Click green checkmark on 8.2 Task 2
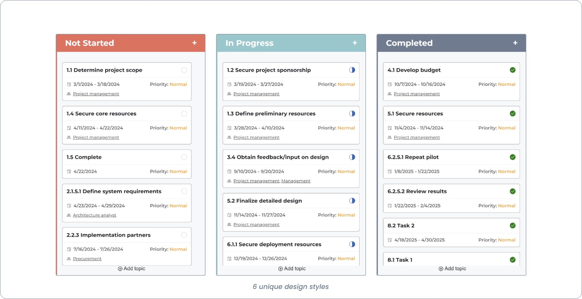Image resolution: width=582 pixels, height=299 pixels. pyautogui.click(x=512, y=226)
